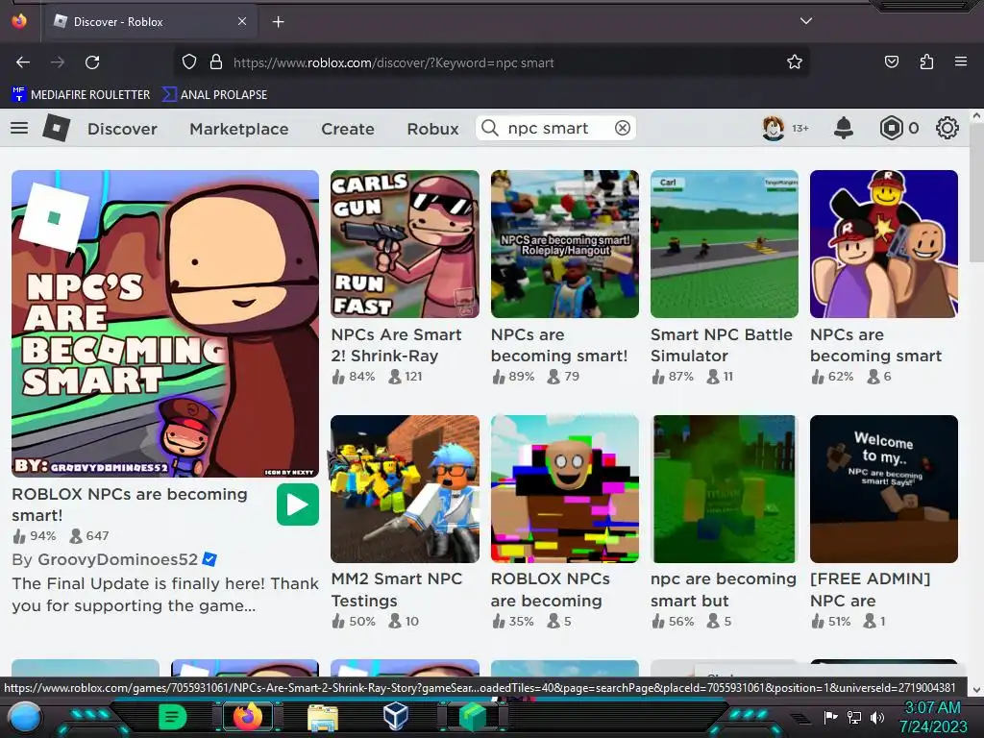The width and height of the screenshot is (984, 738).
Task: Clear the npc smart search text
Action: pos(623,128)
